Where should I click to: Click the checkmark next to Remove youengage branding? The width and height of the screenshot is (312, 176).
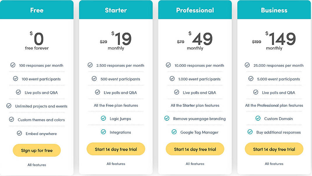click(x=167, y=119)
